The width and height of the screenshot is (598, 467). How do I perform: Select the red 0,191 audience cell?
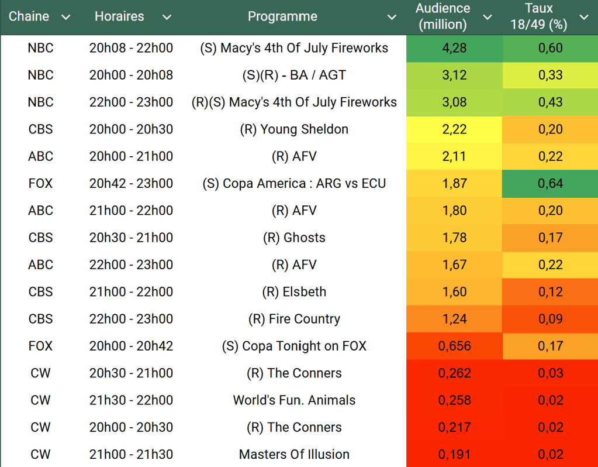point(455,454)
